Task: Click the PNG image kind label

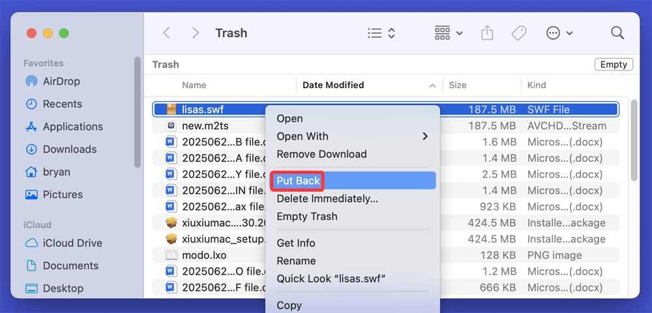Action: [x=555, y=255]
